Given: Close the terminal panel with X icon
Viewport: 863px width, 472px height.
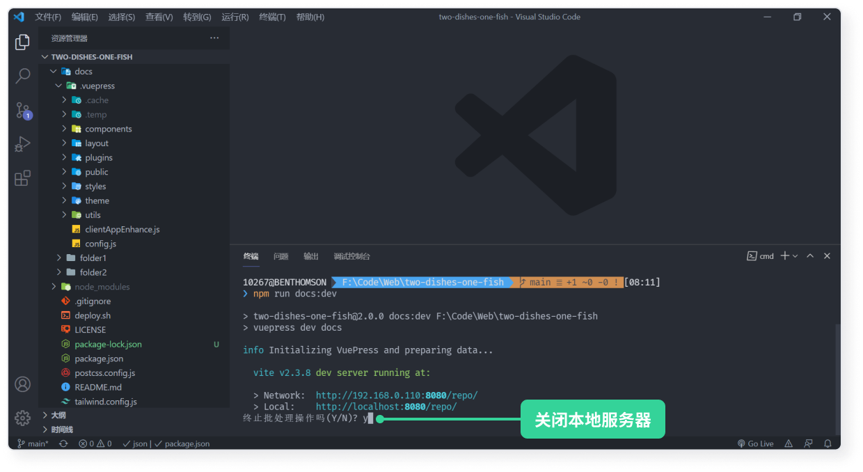Looking at the screenshot, I should [828, 256].
